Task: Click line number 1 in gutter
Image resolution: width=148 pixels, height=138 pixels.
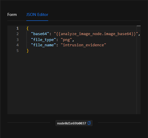Action: point(17,28)
